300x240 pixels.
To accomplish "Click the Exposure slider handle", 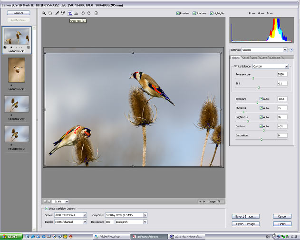I will [x=257, y=103].
